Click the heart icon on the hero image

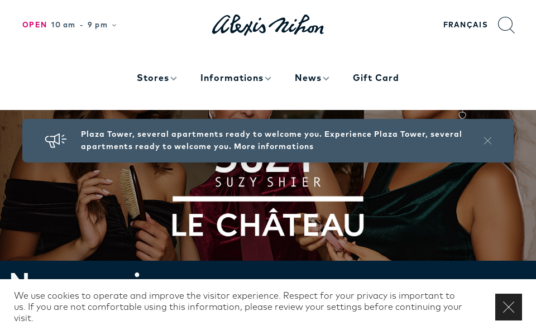pyautogui.click(x=462, y=115)
